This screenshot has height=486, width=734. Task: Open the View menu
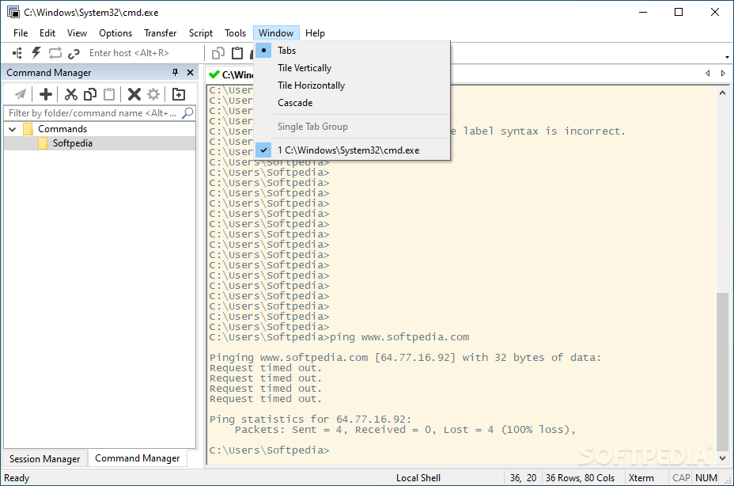pos(77,32)
